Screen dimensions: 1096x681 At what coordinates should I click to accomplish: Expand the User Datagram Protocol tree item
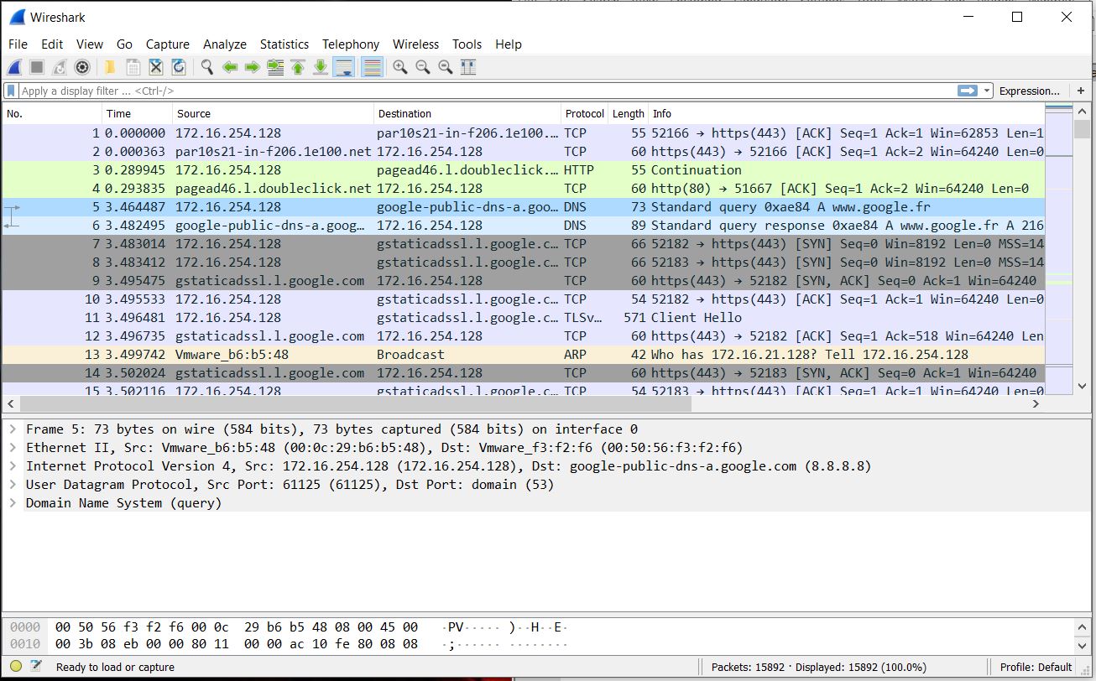[13, 485]
